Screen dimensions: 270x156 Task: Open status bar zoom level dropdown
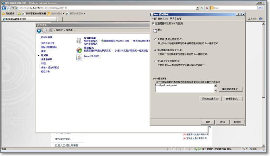[261, 149]
